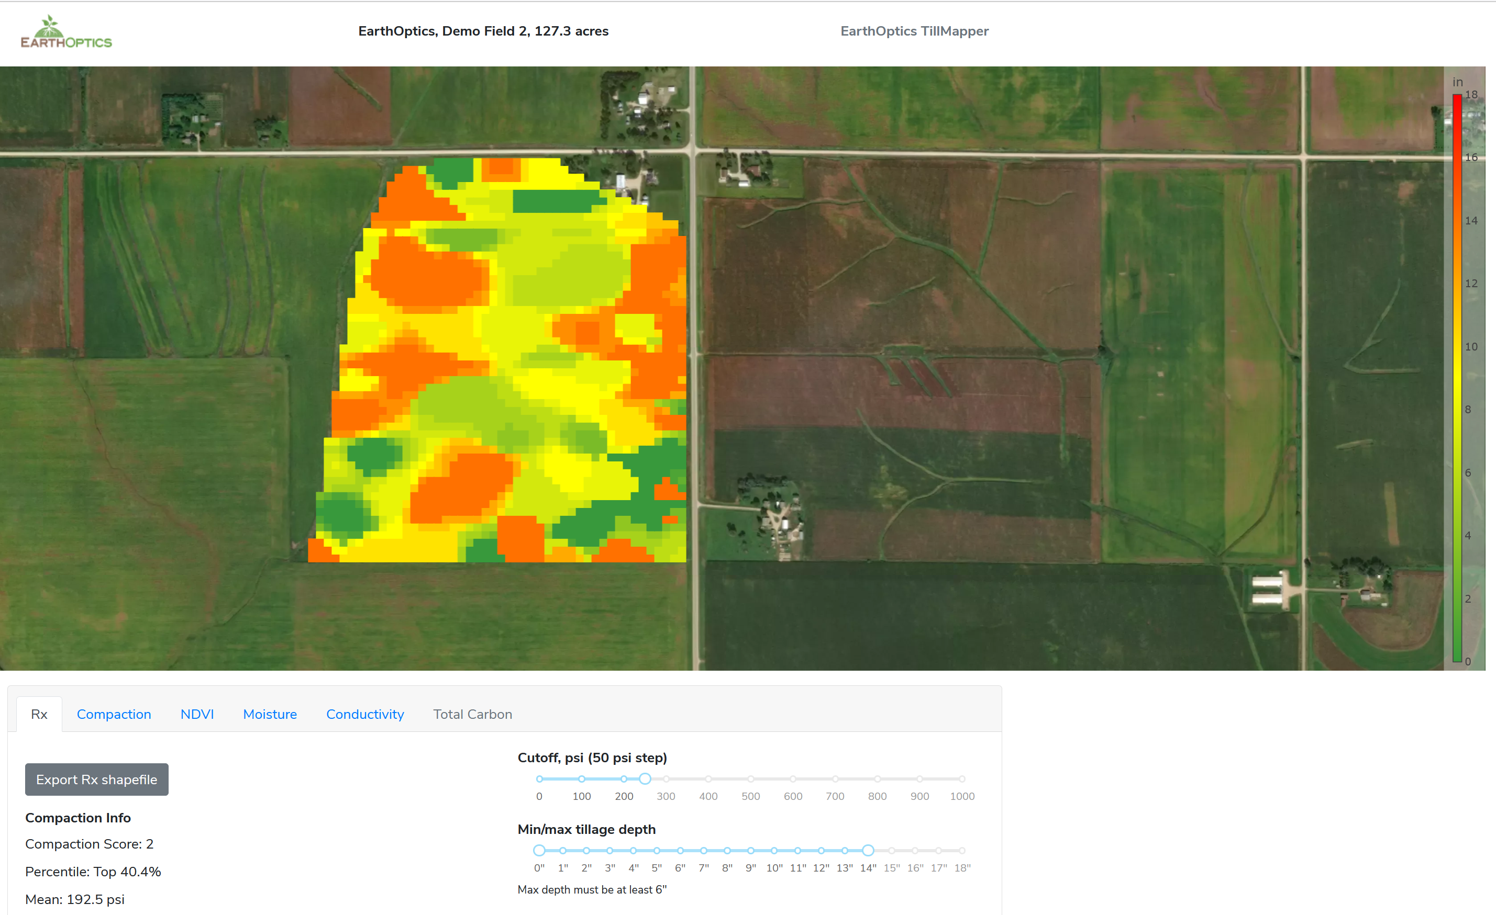Viewport: 1496px width, 915px height.
Task: Click Export Rx shapefile button
Action: (96, 780)
